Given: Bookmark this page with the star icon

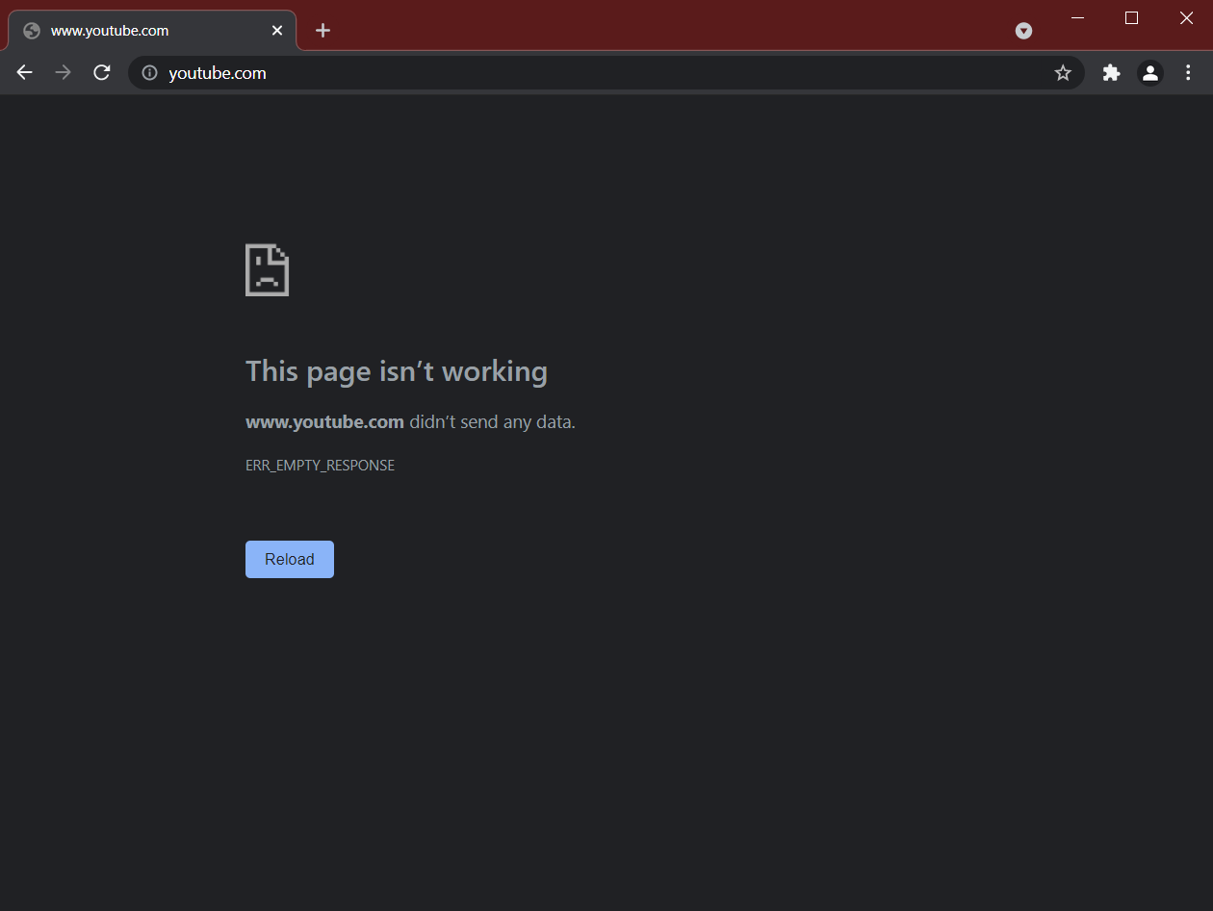Looking at the screenshot, I should pyautogui.click(x=1063, y=72).
